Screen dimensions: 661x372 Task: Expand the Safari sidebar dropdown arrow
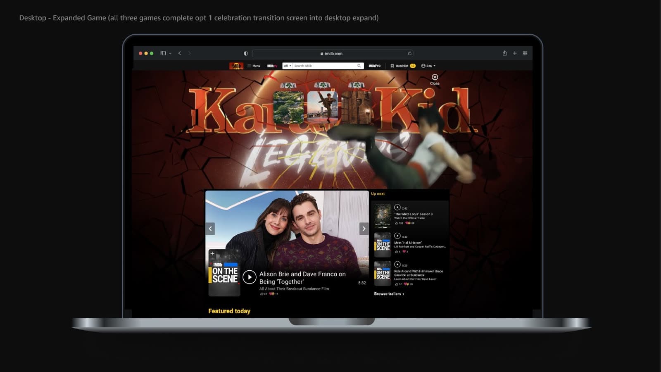[x=170, y=53]
